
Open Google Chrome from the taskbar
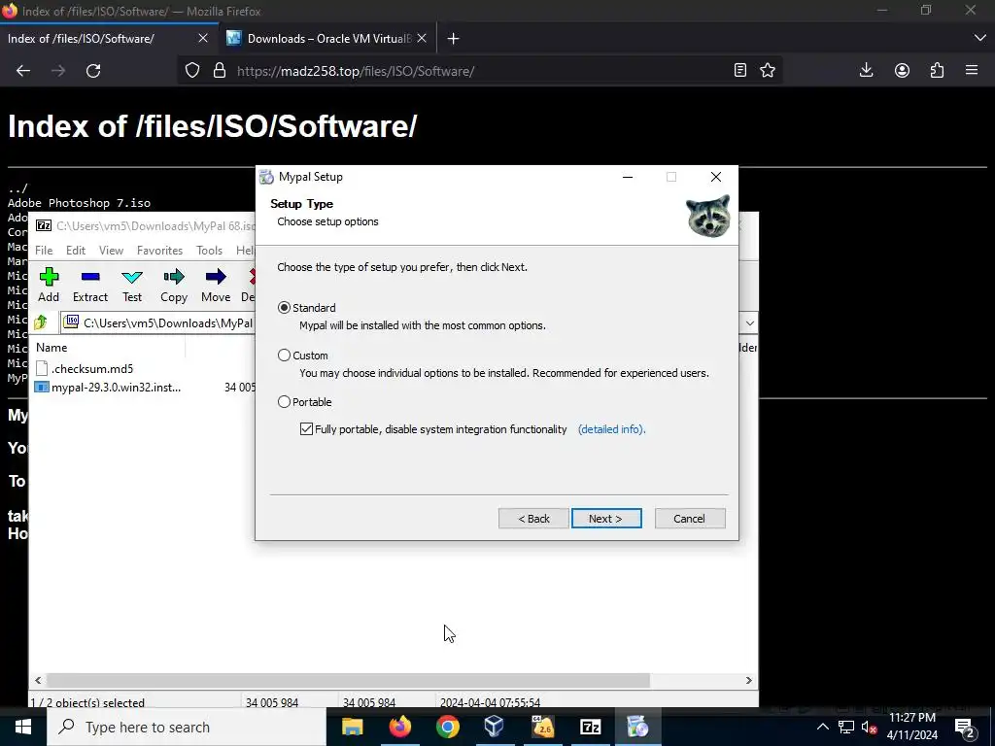coord(447,727)
